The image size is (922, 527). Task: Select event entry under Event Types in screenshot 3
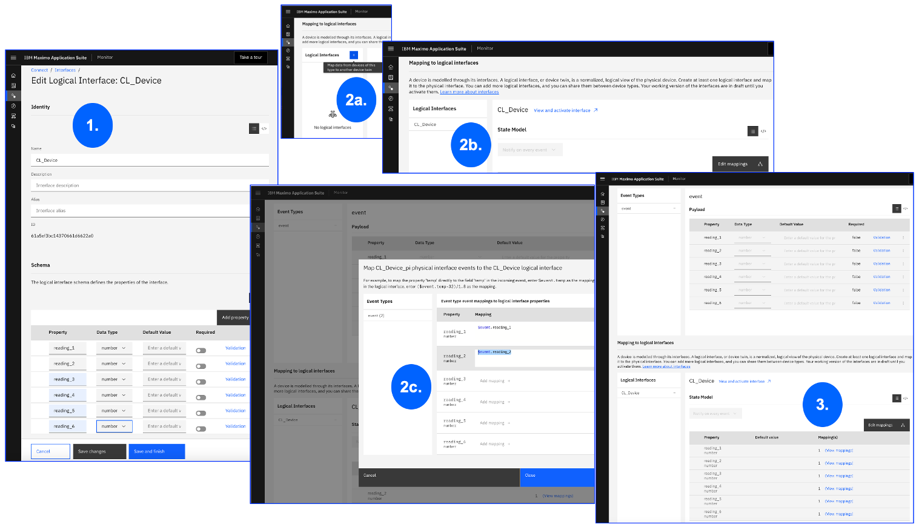point(648,208)
